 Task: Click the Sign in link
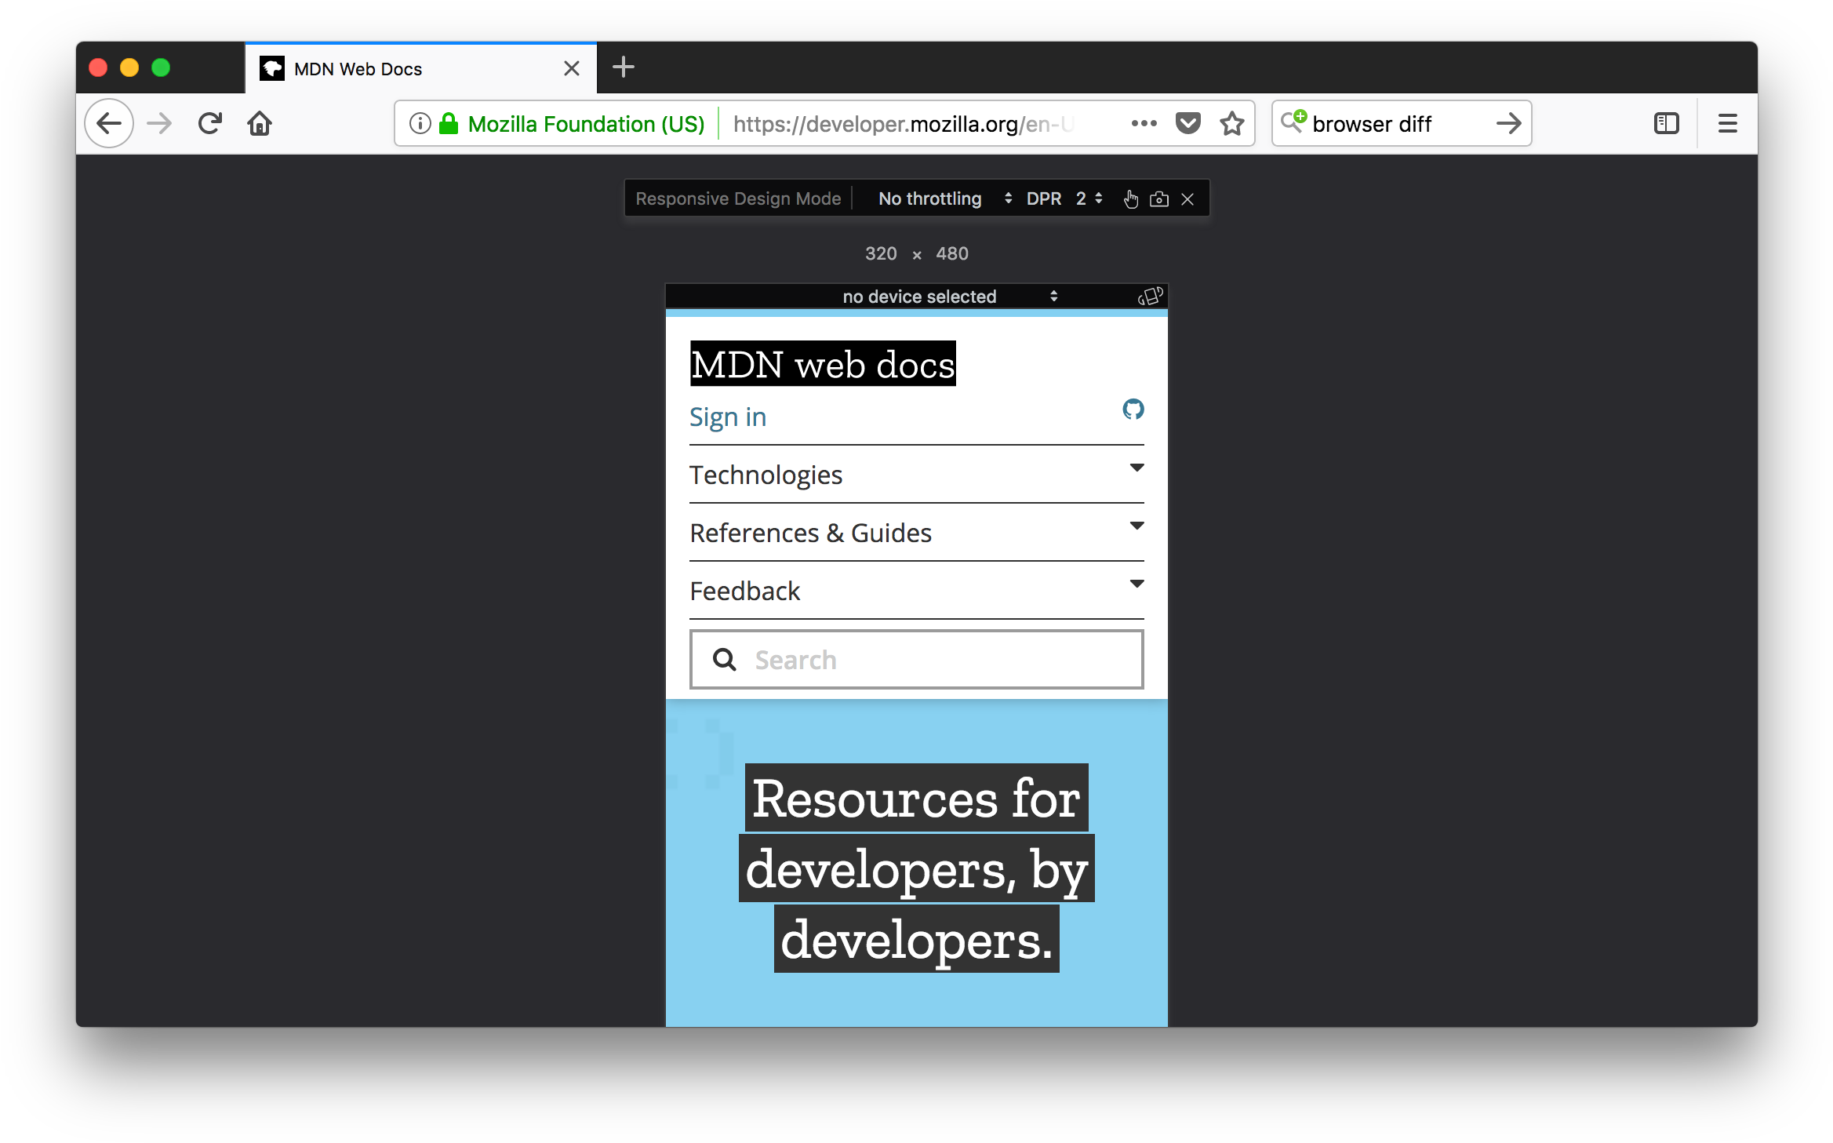(728, 417)
